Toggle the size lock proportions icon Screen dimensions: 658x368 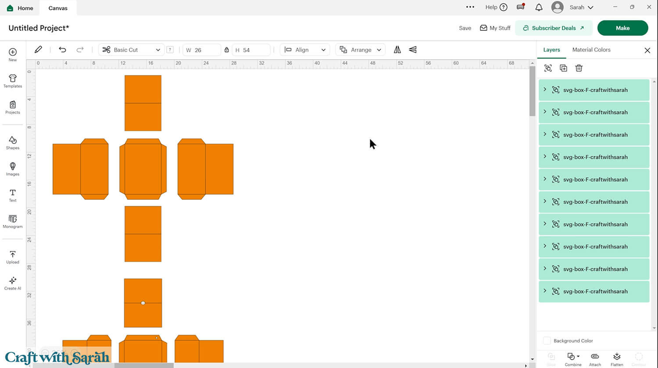click(226, 50)
